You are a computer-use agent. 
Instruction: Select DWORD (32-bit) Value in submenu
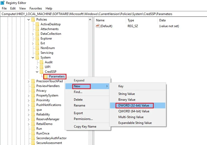coord(138,105)
